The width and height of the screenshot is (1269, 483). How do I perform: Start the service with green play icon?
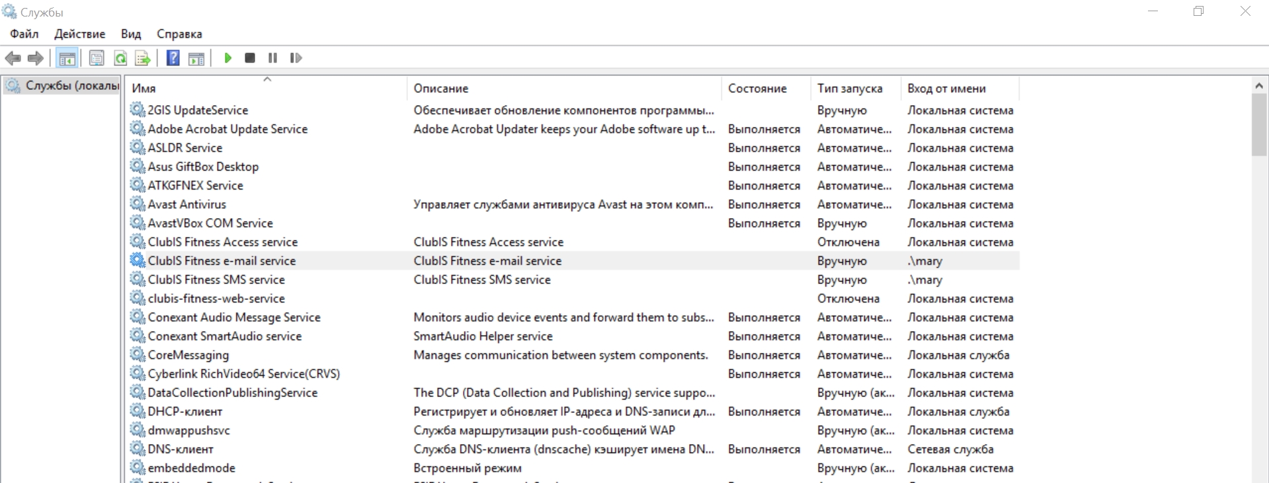(x=228, y=58)
